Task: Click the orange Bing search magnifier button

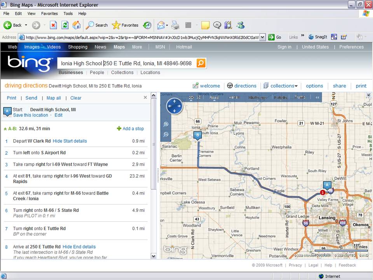Action: [x=201, y=63]
